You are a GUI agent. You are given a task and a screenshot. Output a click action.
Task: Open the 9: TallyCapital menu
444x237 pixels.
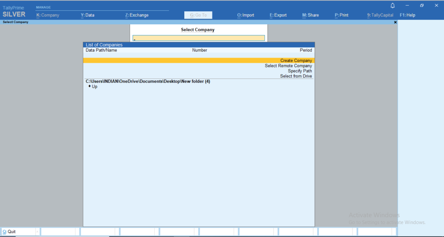[x=380, y=15]
